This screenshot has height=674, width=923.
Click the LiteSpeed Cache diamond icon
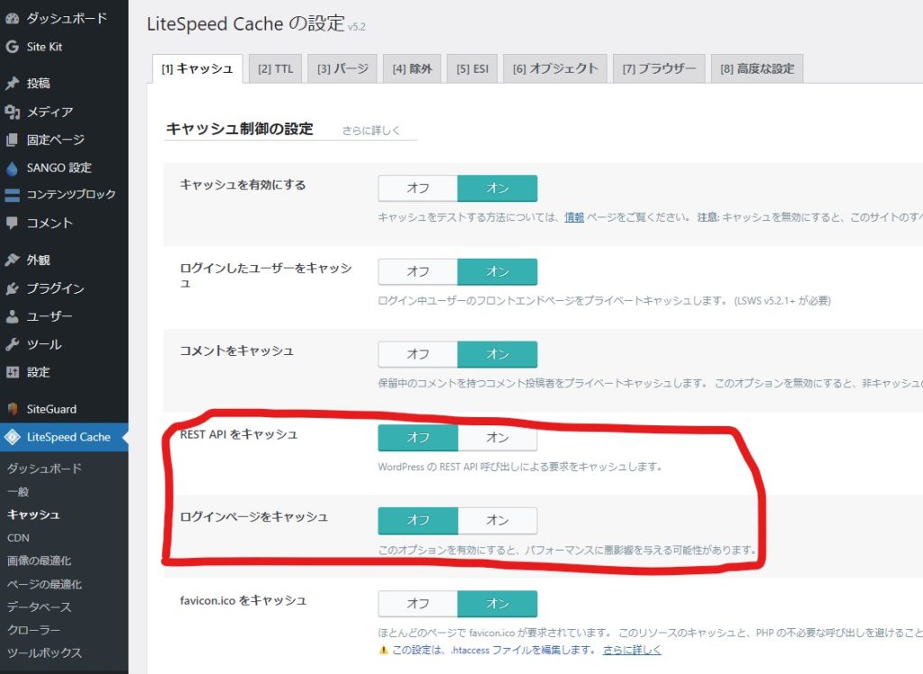coord(12,437)
